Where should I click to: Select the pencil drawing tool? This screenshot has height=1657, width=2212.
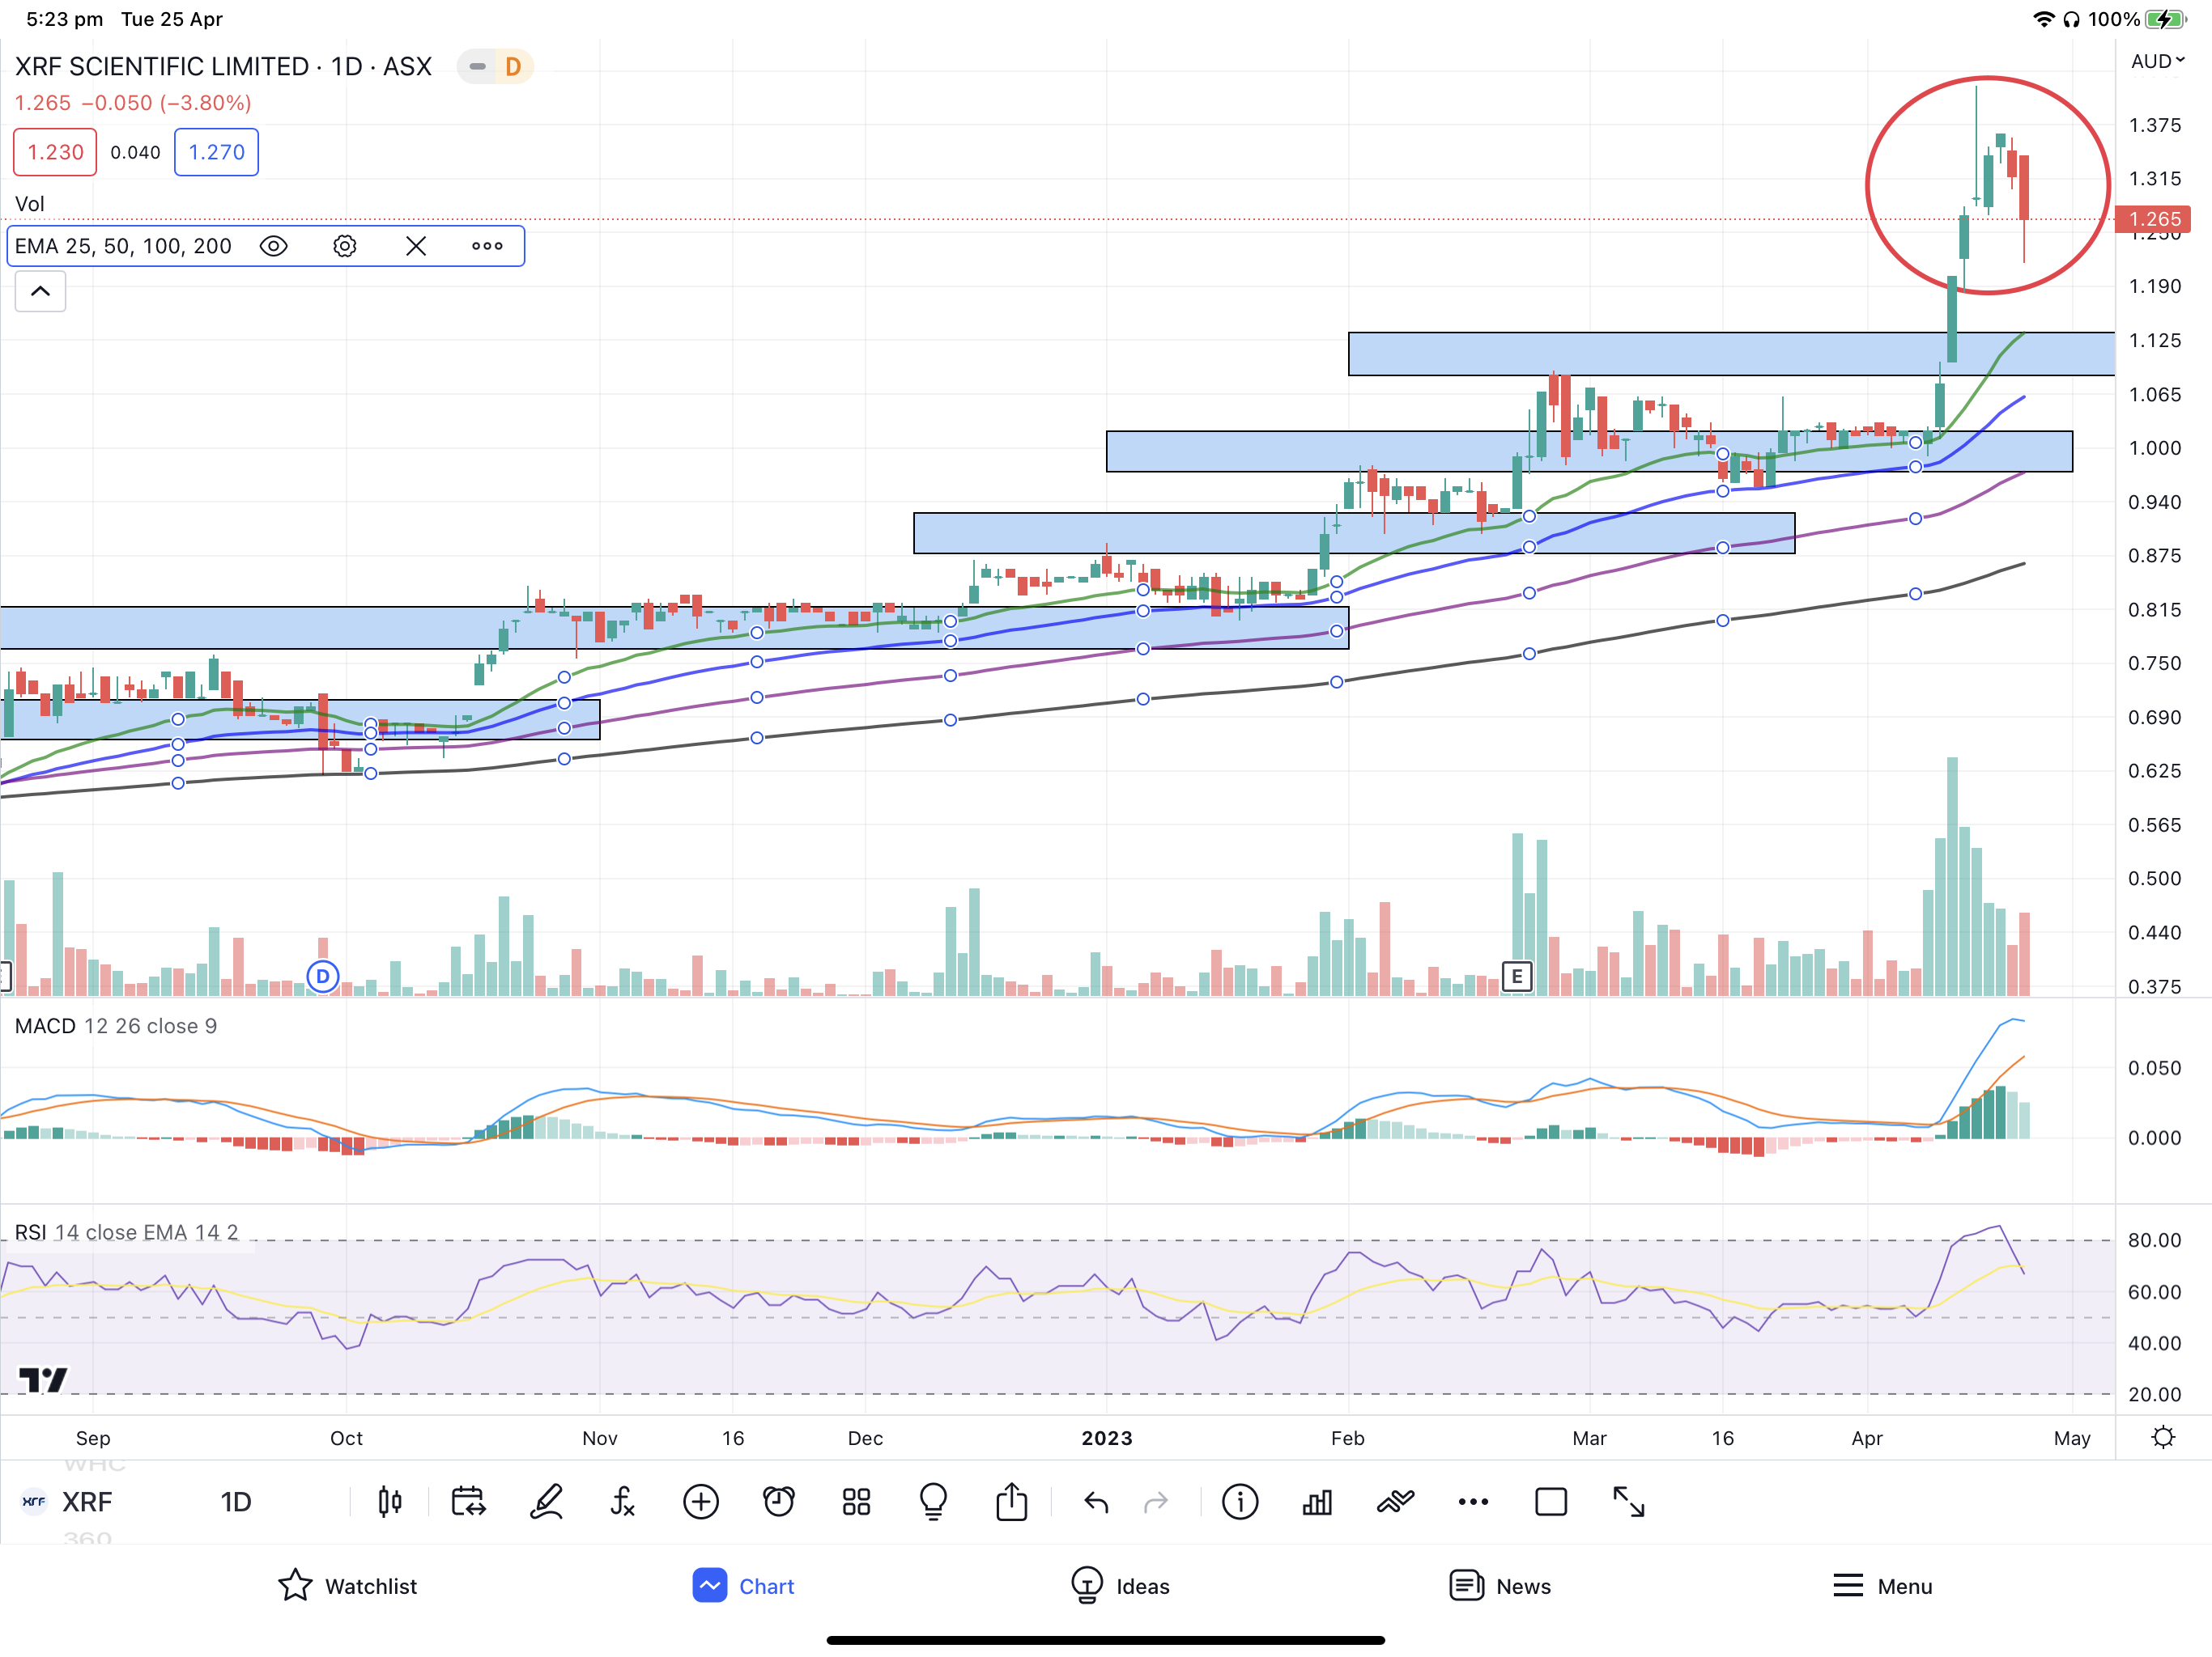point(546,1501)
